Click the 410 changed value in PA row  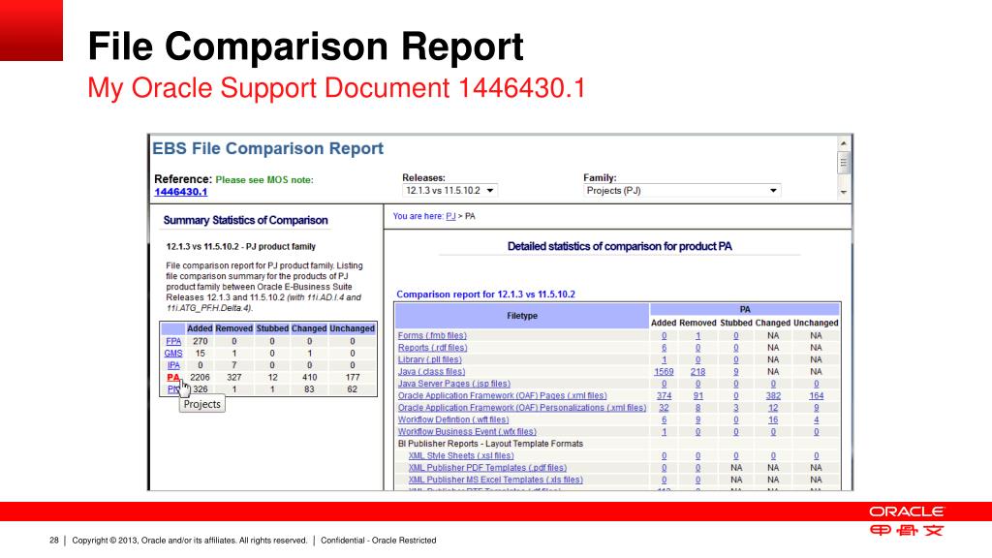click(309, 377)
